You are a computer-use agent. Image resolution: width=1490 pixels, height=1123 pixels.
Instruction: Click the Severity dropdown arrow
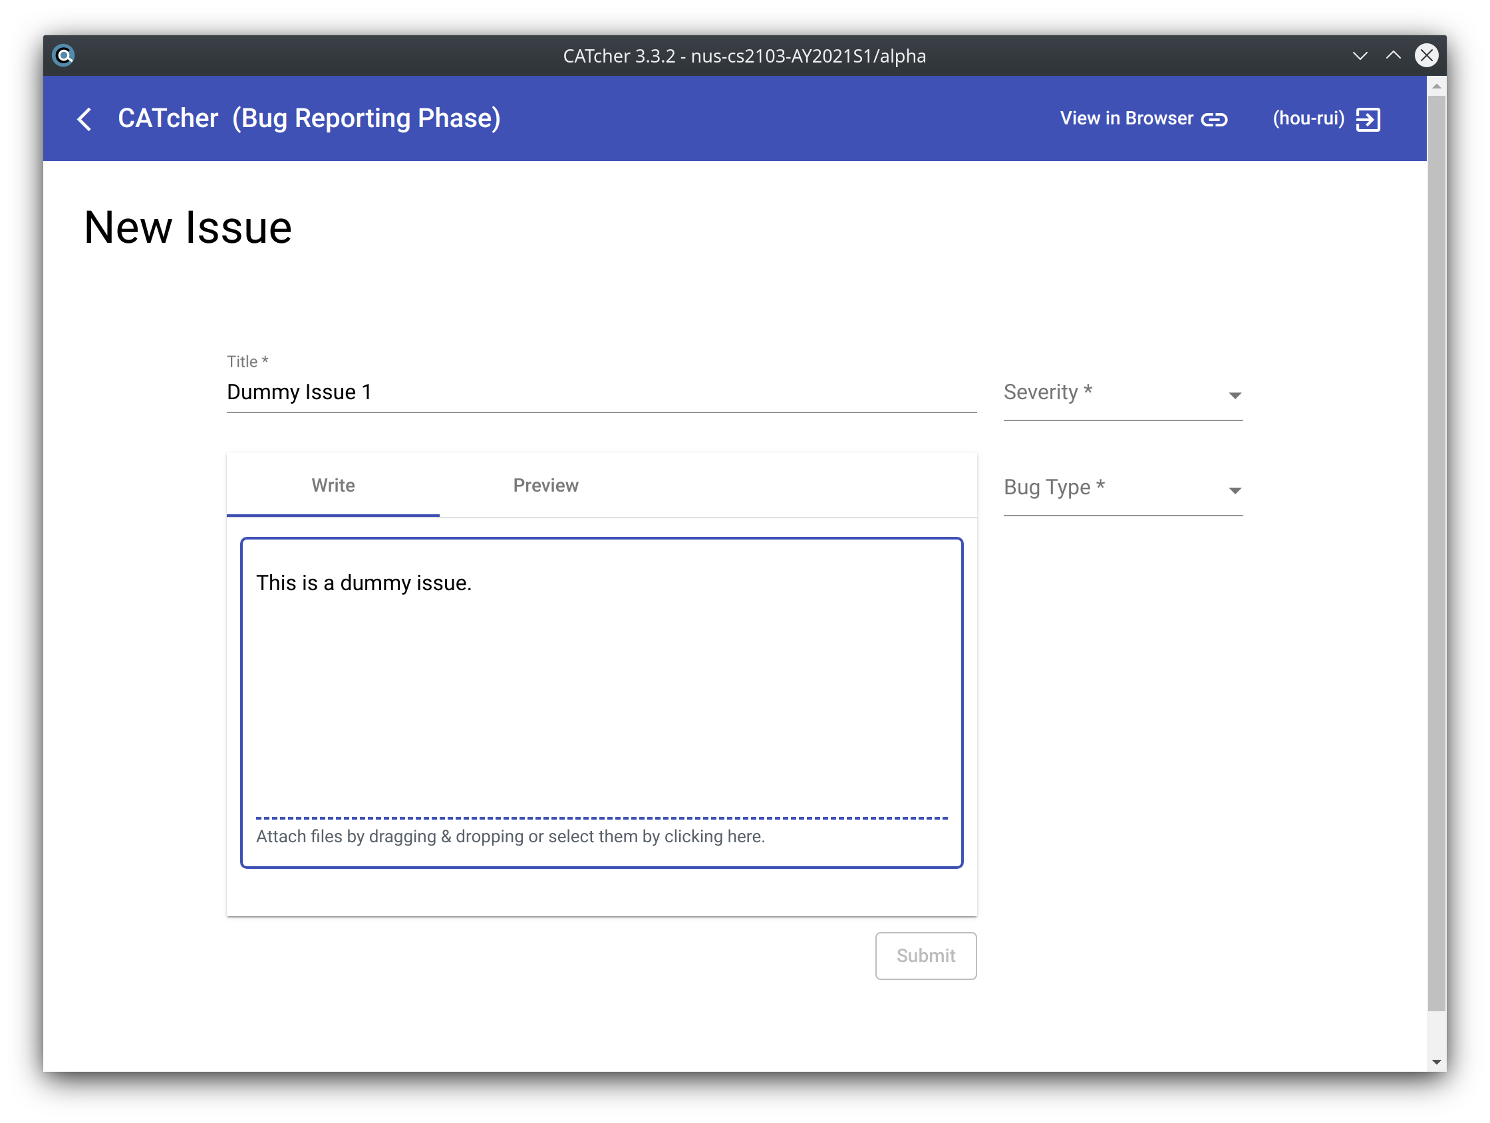[x=1234, y=395]
